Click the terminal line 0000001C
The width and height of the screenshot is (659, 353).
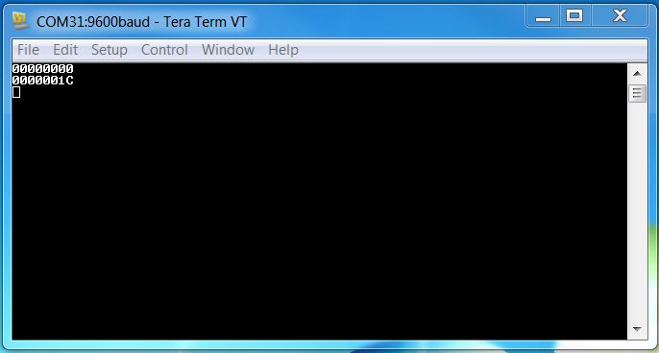[43, 81]
